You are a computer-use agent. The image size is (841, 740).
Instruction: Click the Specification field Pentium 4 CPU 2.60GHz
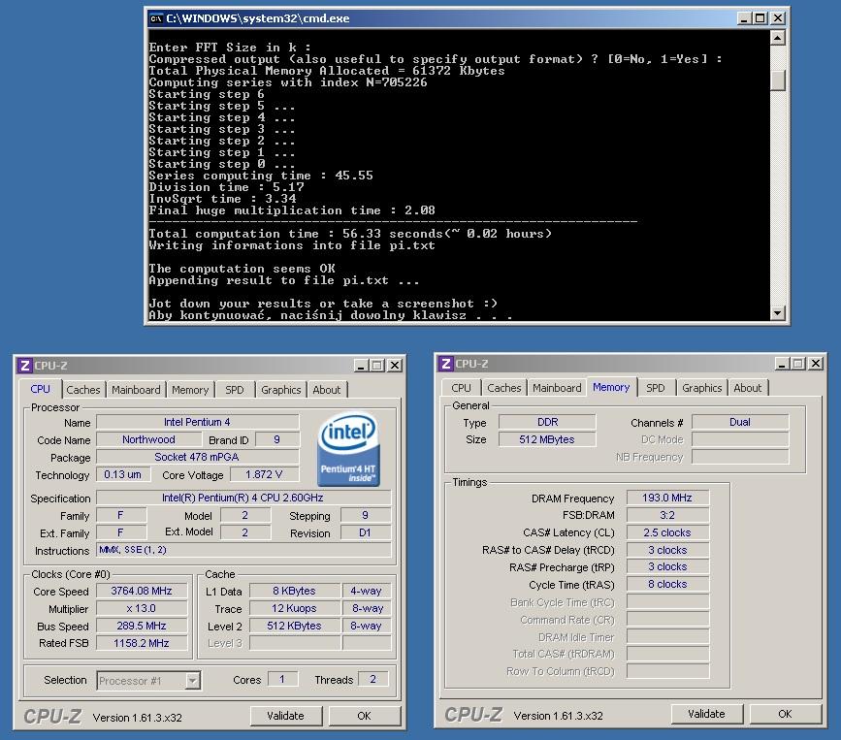click(243, 498)
